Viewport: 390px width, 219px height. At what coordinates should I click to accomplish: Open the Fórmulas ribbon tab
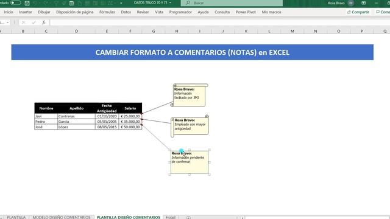[x=107, y=12]
